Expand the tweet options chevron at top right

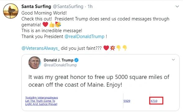point(177,6)
